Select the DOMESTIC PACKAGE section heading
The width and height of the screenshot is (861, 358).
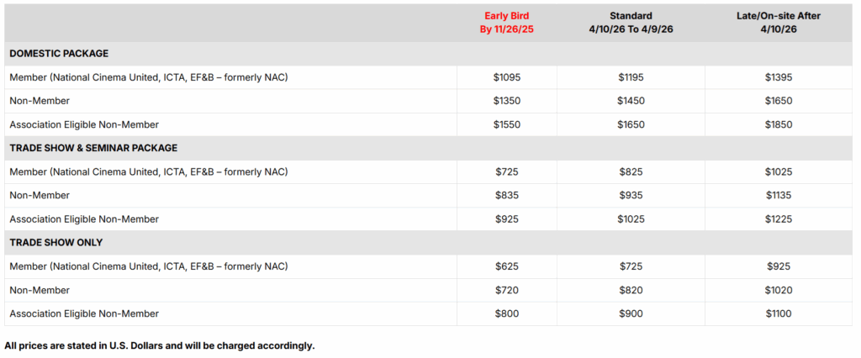coord(59,54)
